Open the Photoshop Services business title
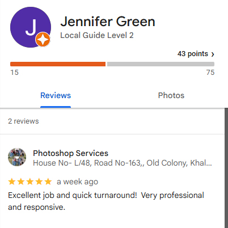This screenshot has height=228, width=228. click(70, 153)
